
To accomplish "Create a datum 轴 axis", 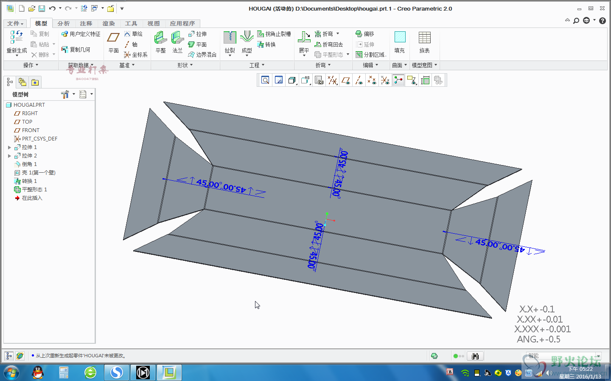I will (131, 44).
